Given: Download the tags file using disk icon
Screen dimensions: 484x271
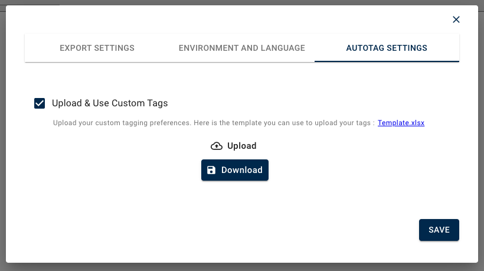Looking at the screenshot, I should 211,170.
